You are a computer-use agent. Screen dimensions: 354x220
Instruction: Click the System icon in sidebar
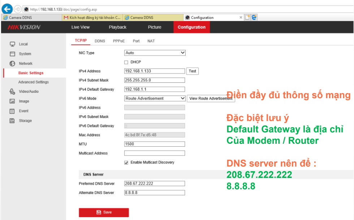[12, 54]
